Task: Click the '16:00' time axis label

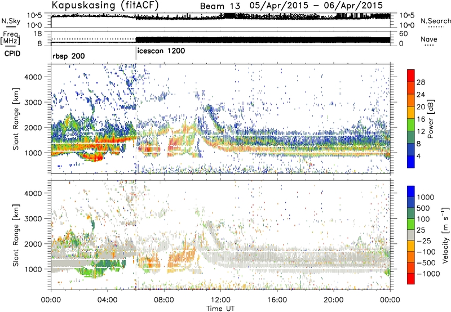Action: [277, 300]
